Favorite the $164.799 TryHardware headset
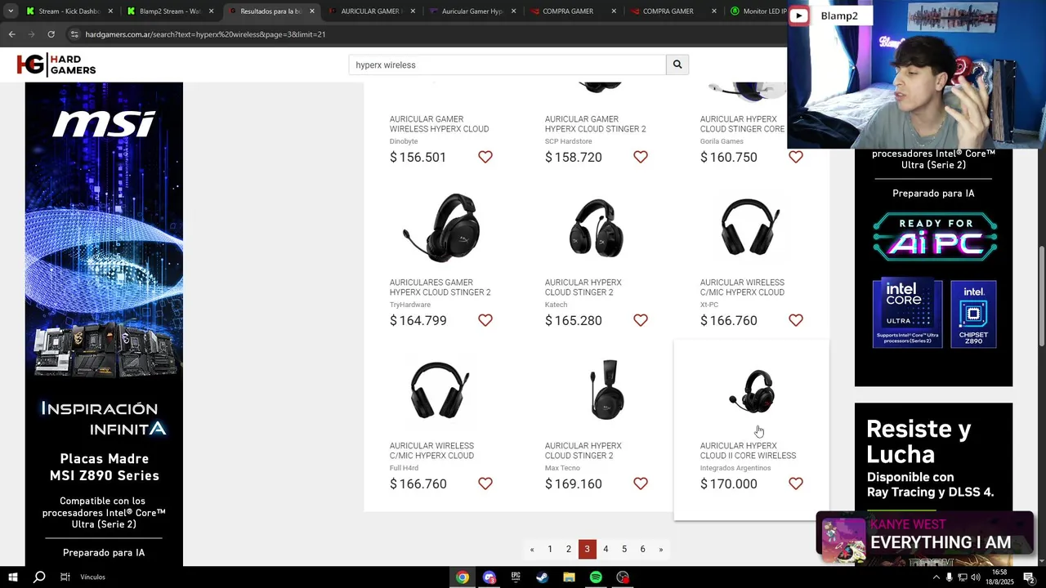 click(x=485, y=320)
